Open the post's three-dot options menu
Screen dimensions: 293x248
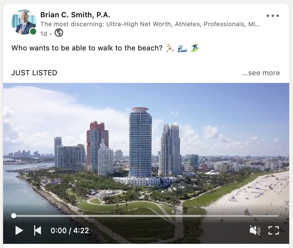273,16
